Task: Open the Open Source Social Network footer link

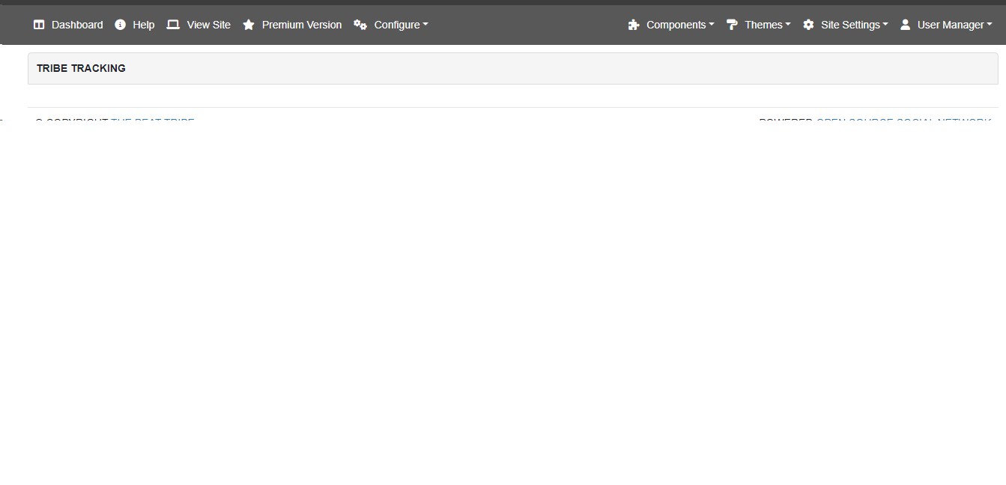Action: [903, 121]
